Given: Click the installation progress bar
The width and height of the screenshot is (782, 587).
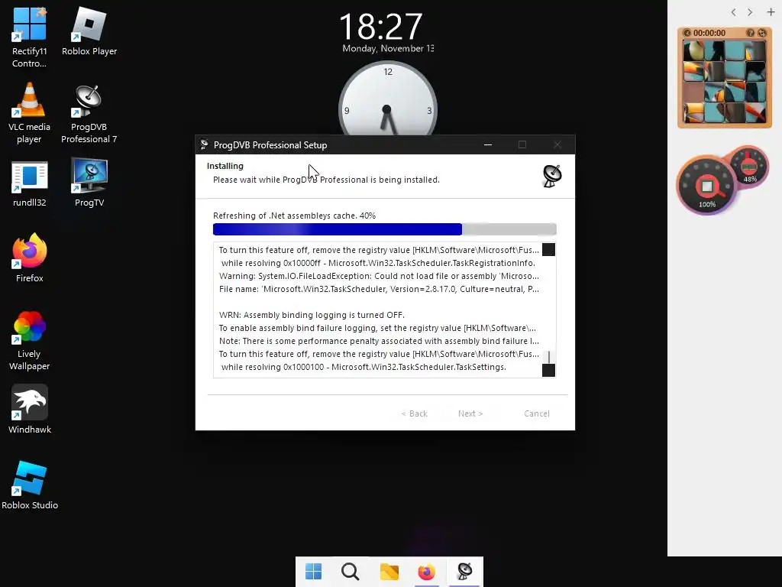Looking at the screenshot, I should click(x=385, y=229).
